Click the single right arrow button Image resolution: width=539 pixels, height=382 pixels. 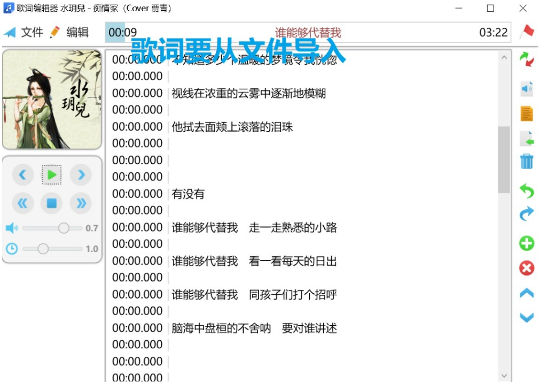point(81,175)
